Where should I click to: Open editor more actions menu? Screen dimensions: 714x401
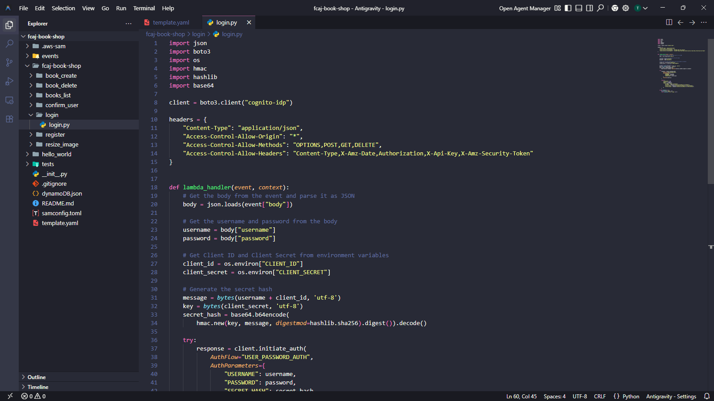click(704, 22)
